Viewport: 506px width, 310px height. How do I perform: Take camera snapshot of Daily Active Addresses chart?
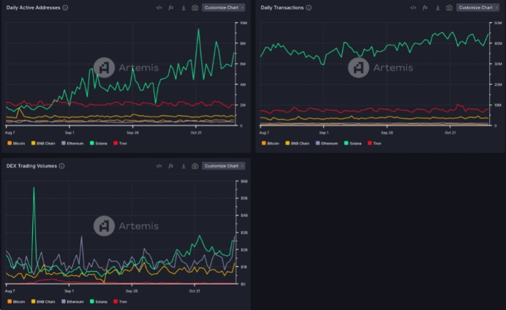195,8
